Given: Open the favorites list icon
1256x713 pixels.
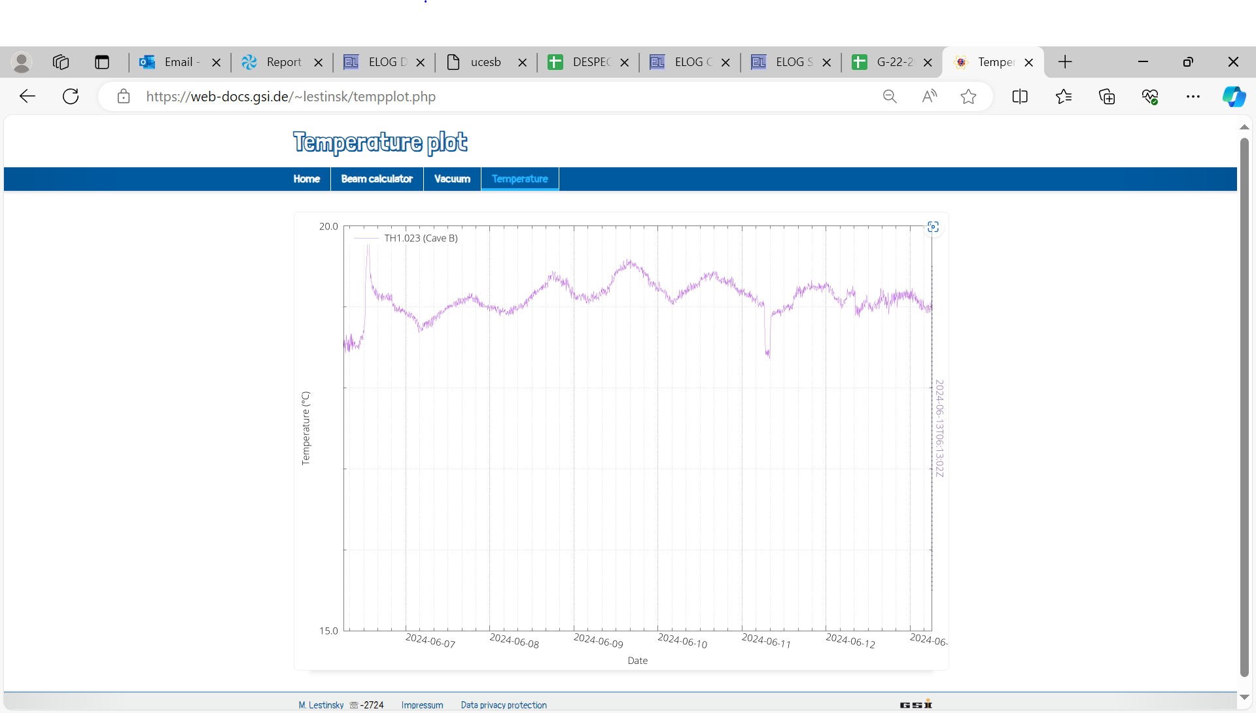Looking at the screenshot, I should (1064, 97).
